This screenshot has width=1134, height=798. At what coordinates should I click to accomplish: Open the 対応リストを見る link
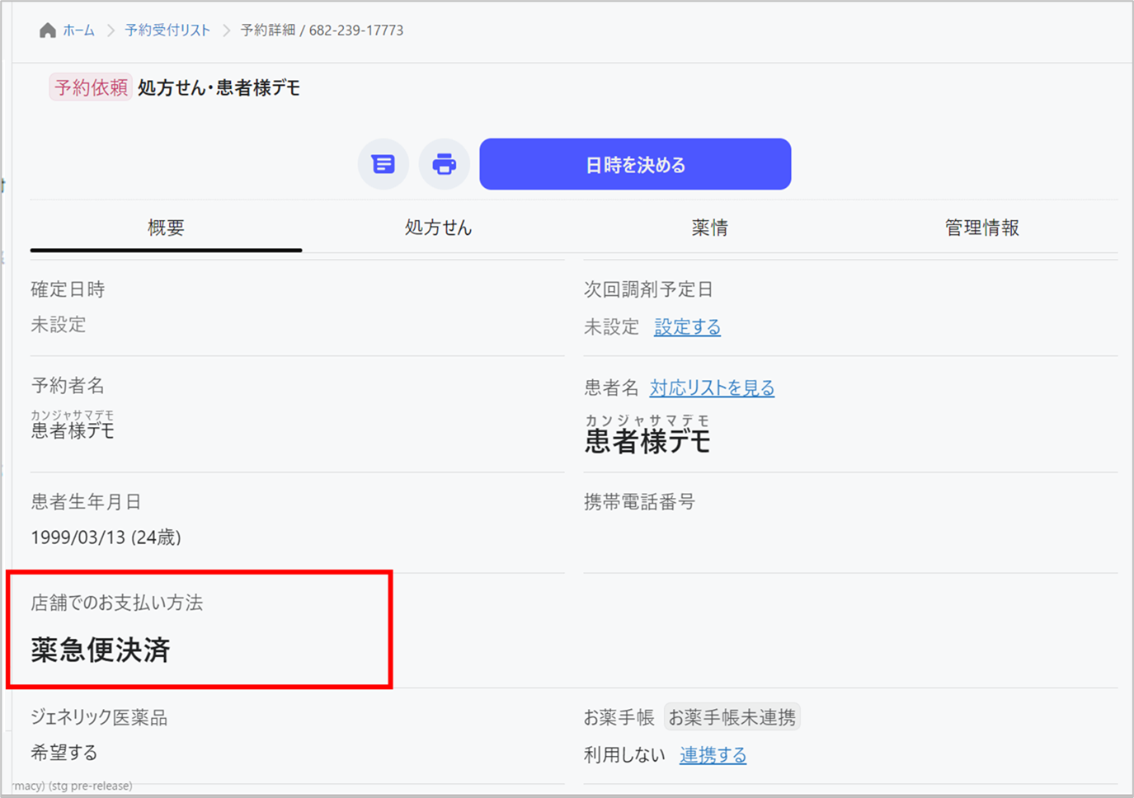tap(712, 388)
